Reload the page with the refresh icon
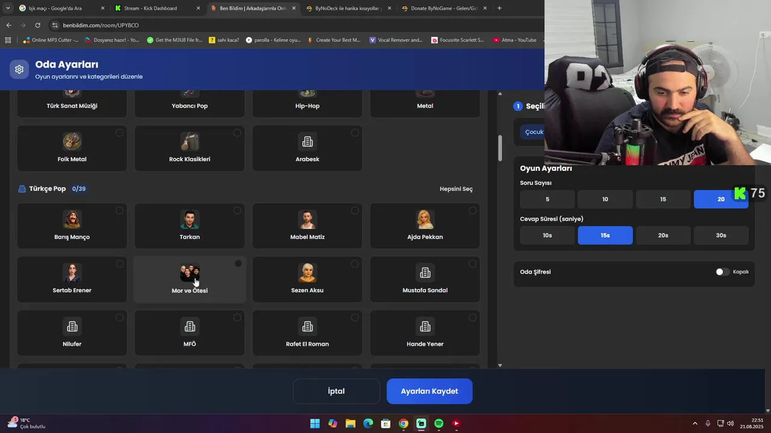 [37, 25]
